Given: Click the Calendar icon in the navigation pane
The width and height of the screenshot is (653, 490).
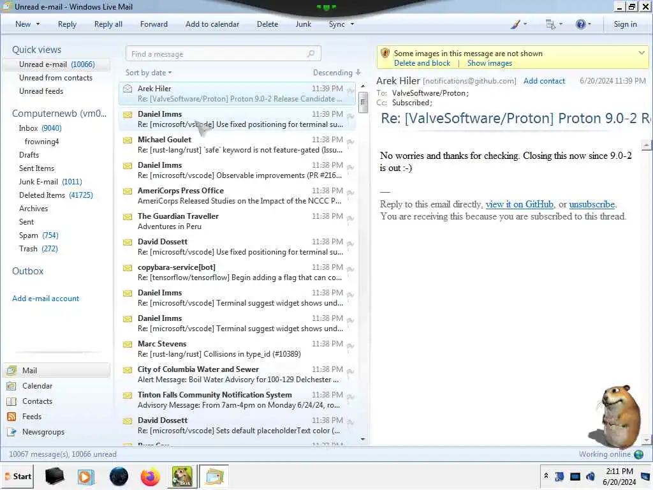Looking at the screenshot, I should (11, 386).
